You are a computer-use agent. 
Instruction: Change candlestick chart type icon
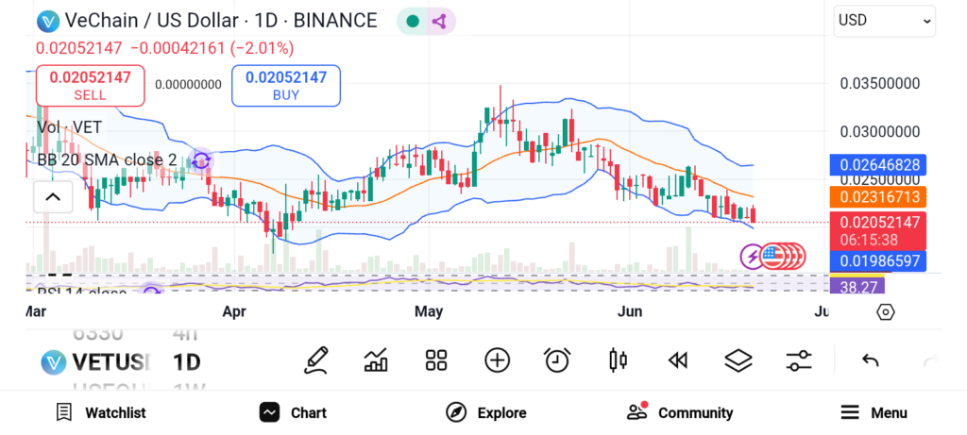618,360
